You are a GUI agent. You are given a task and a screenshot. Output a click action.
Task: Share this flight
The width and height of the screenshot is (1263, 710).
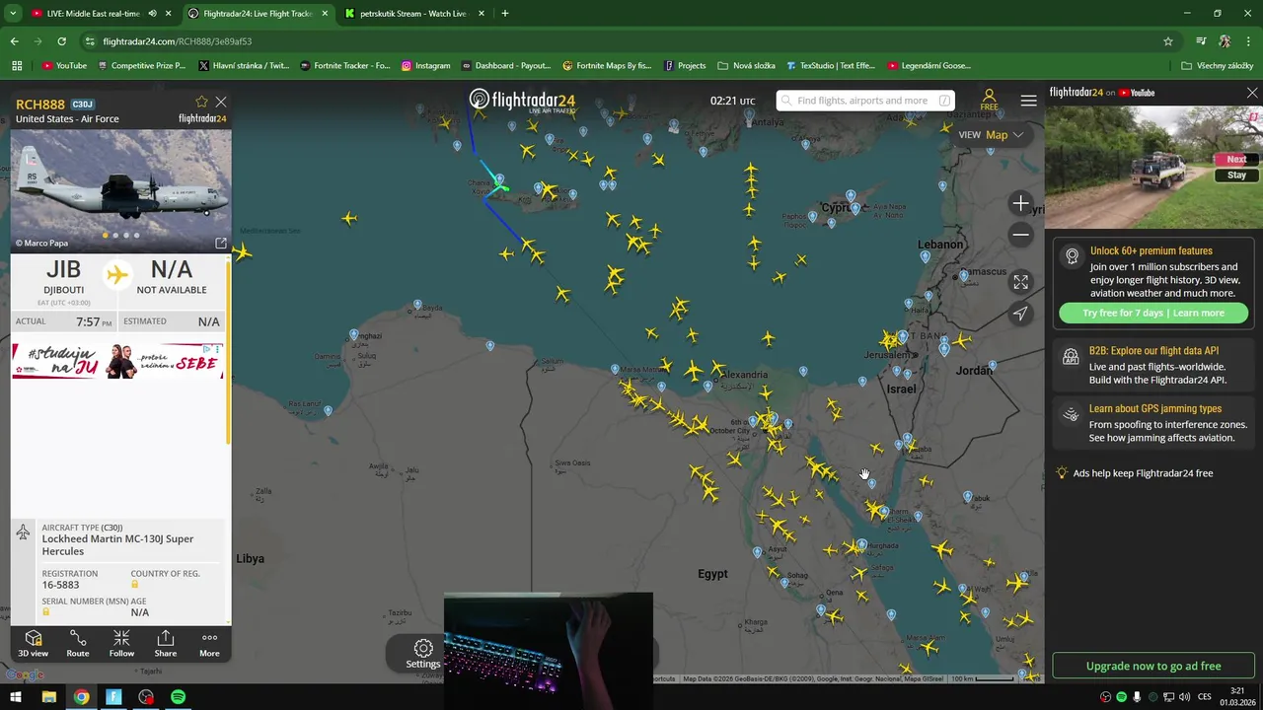coord(166,643)
